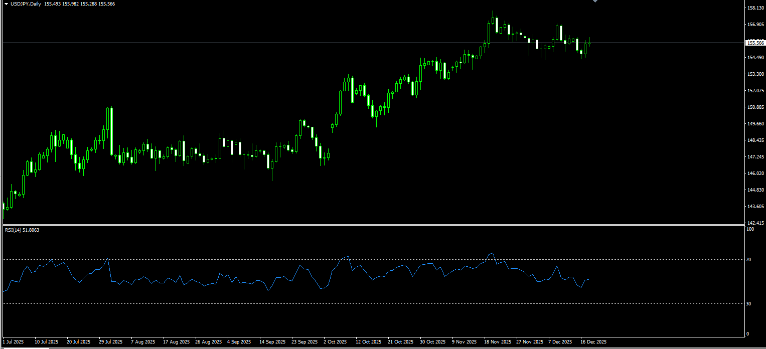This screenshot has width=766, height=349.
Task: Click the 158.130 price axis label
Action: (x=755, y=8)
